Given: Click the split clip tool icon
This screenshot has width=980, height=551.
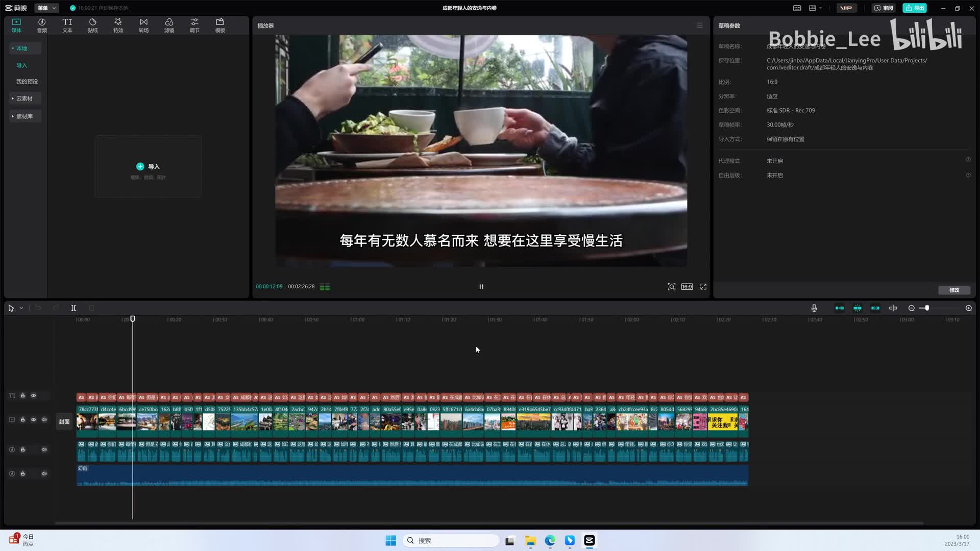Looking at the screenshot, I should point(73,308).
